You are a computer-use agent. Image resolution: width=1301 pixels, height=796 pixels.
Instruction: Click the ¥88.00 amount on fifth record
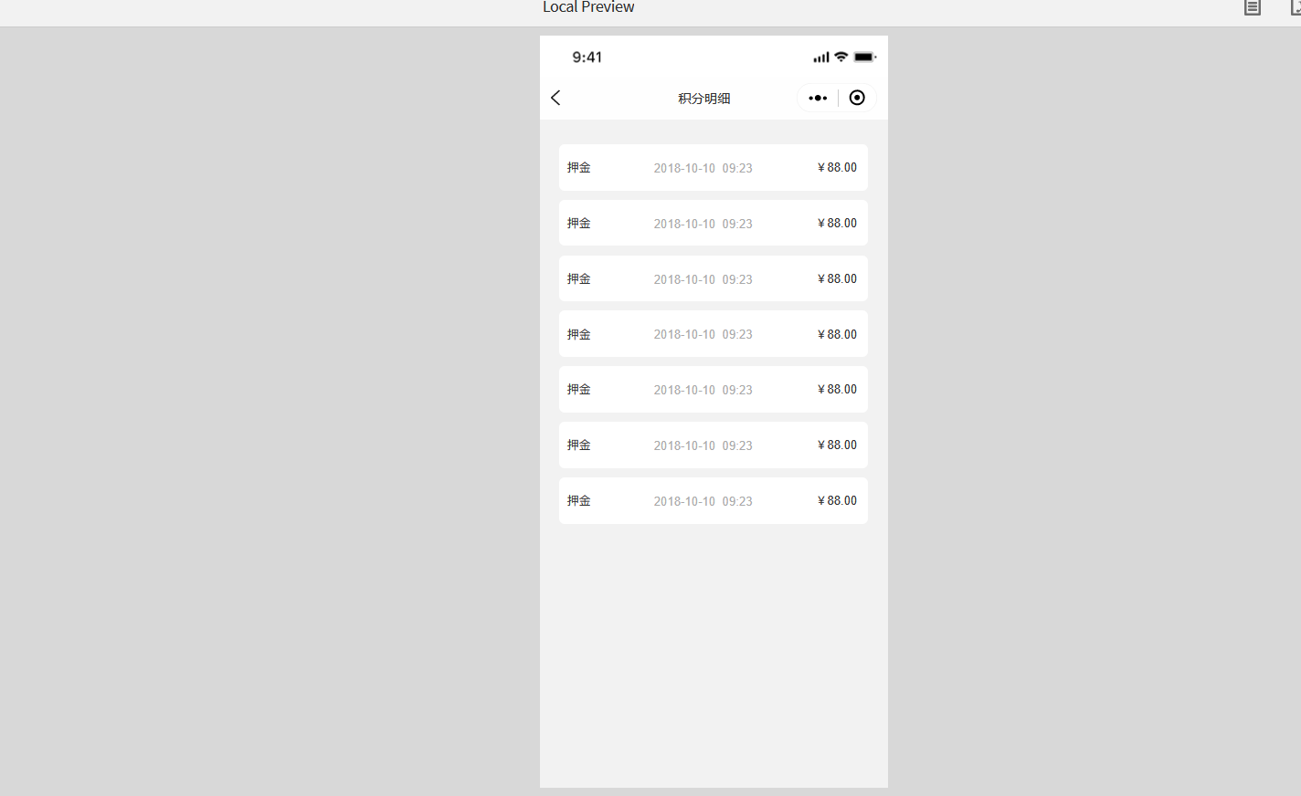(x=837, y=390)
